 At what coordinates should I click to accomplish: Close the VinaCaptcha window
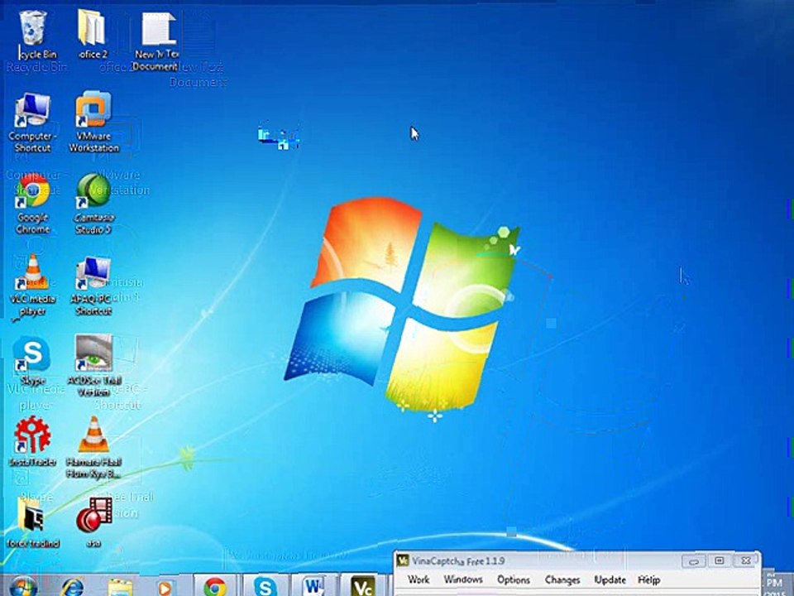click(x=745, y=560)
